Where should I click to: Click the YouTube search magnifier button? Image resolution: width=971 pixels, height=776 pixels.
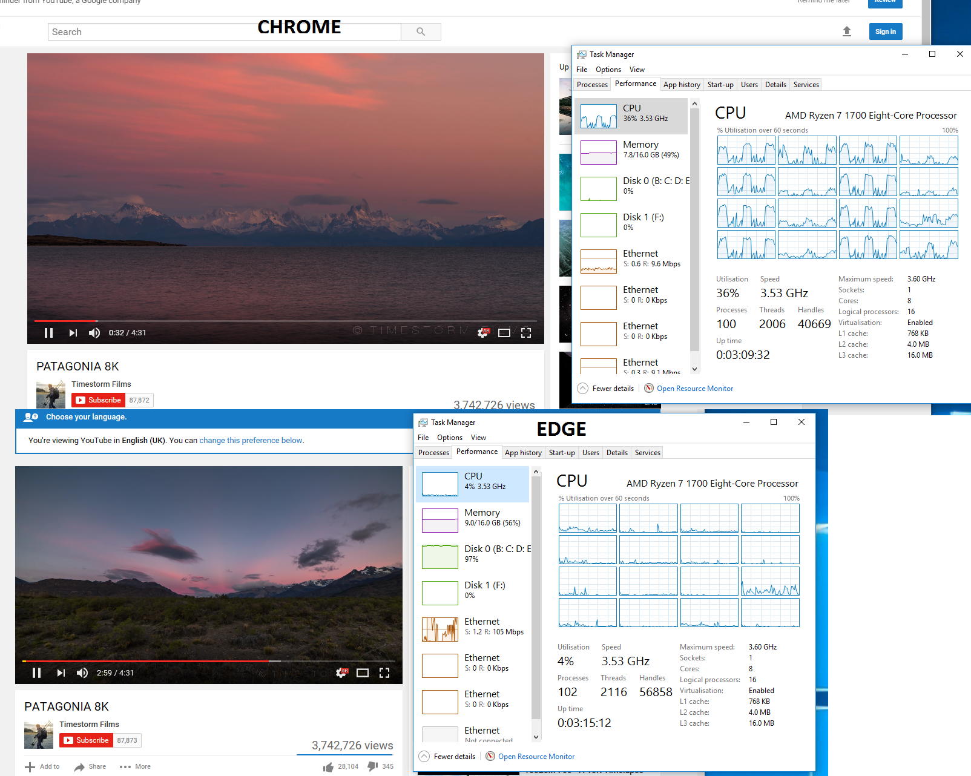[421, 32]
